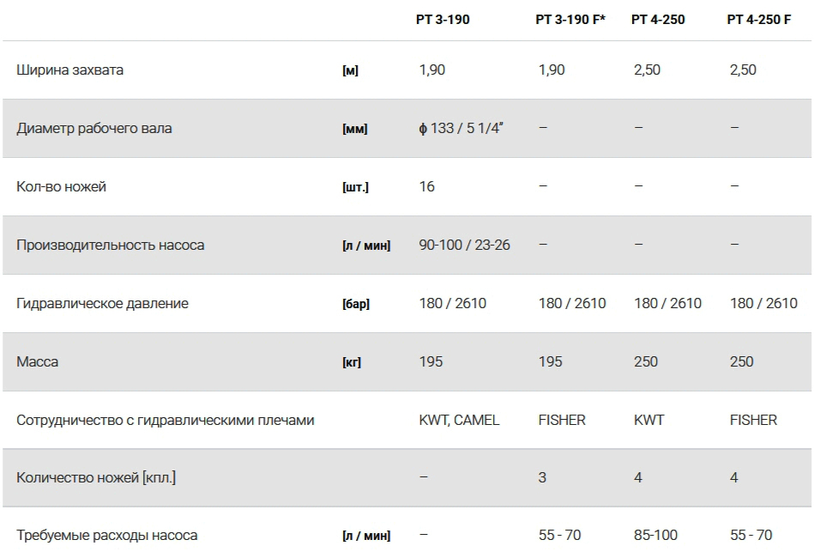Select the Количество ножей [кпл.] row label

coord(96,477)
